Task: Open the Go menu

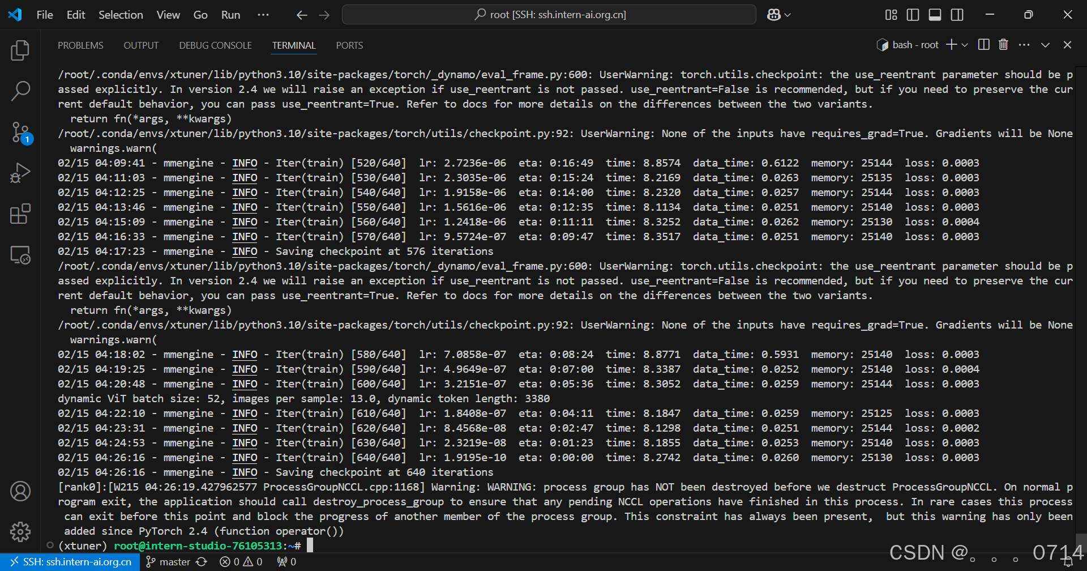Action: tap(200, 15)
